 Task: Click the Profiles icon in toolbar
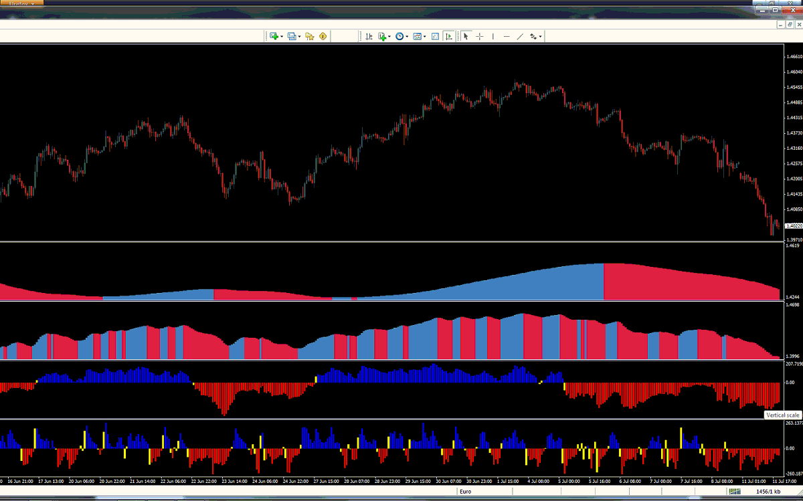click(x=292, y=36)
